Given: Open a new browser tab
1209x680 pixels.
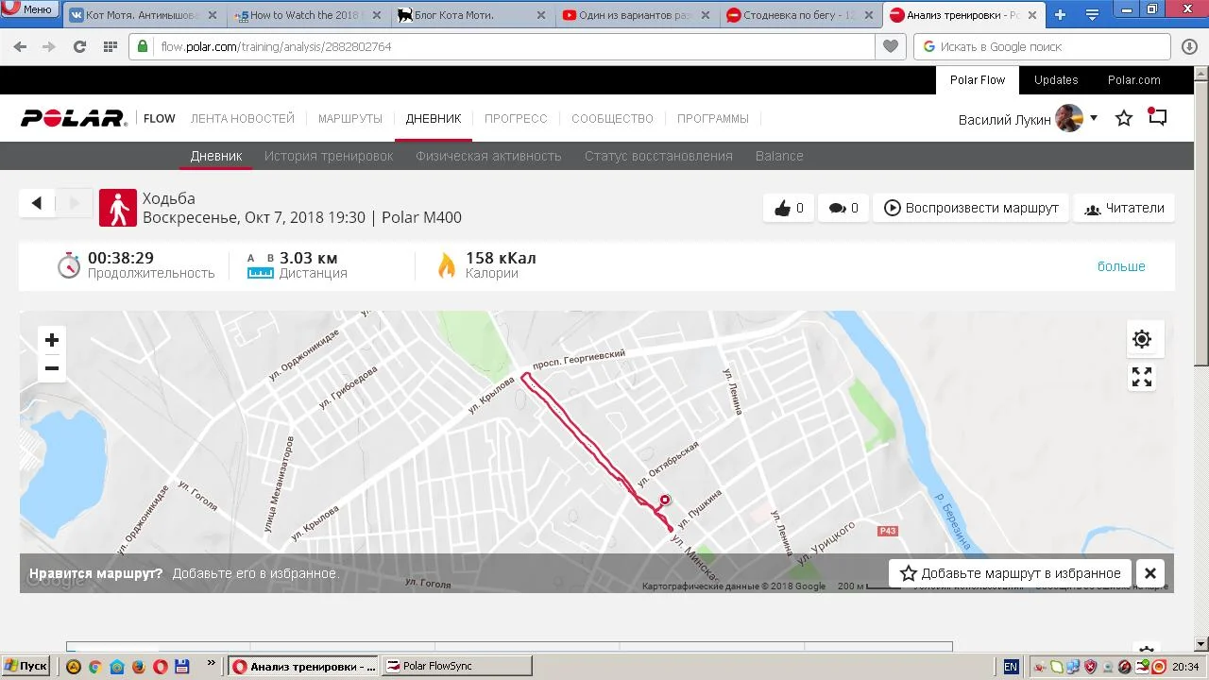Looking at the screenshot, I should coord(1061,15).
